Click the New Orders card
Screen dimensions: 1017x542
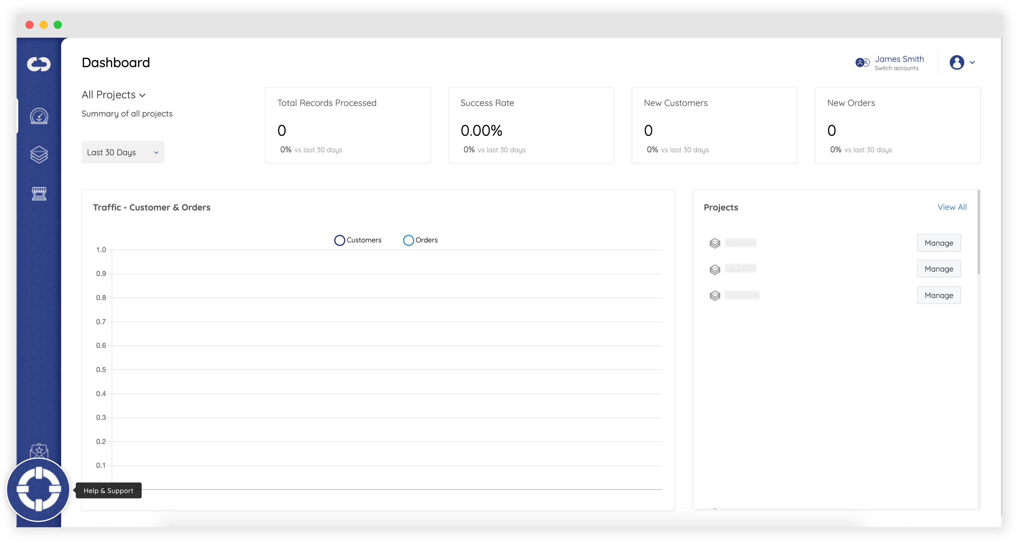(x=897, y=125)
